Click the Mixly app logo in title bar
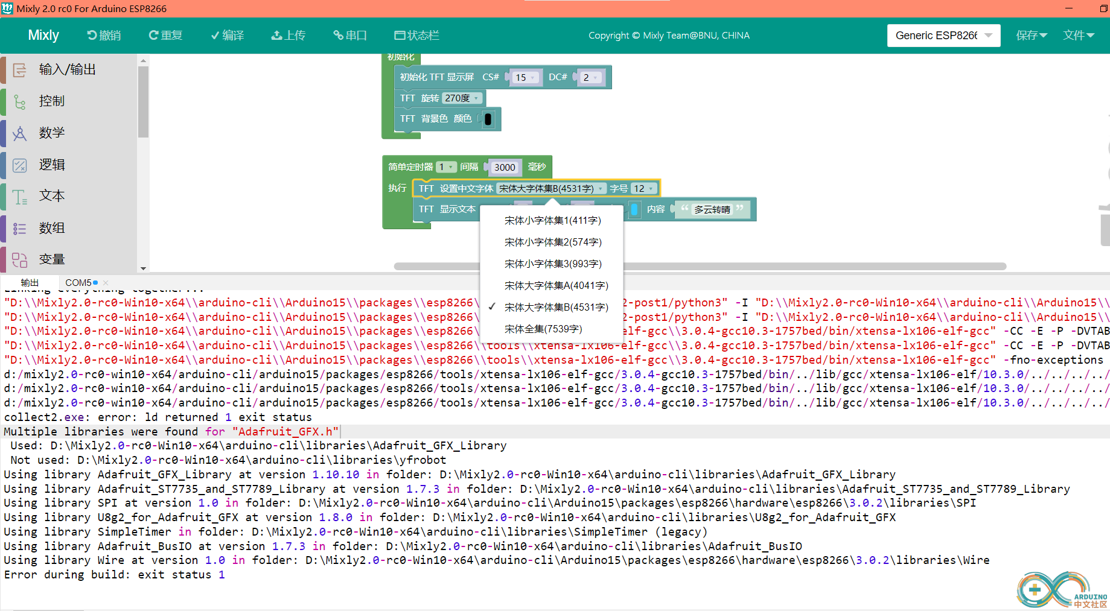1110x611 pixels. pos(7,8)
